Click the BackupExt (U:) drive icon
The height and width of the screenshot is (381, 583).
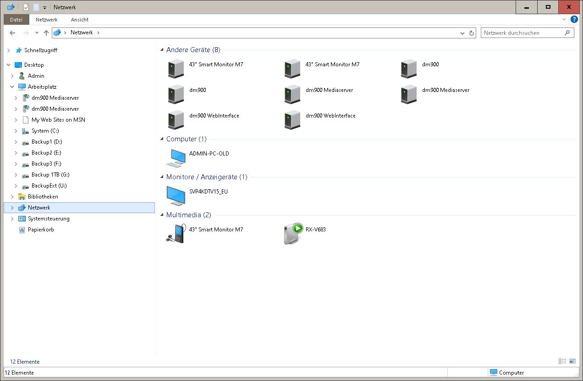point(26,186)
